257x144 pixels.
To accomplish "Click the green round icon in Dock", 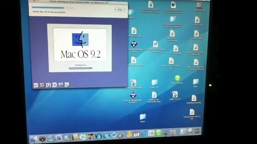I will click(x=159, y=133).
